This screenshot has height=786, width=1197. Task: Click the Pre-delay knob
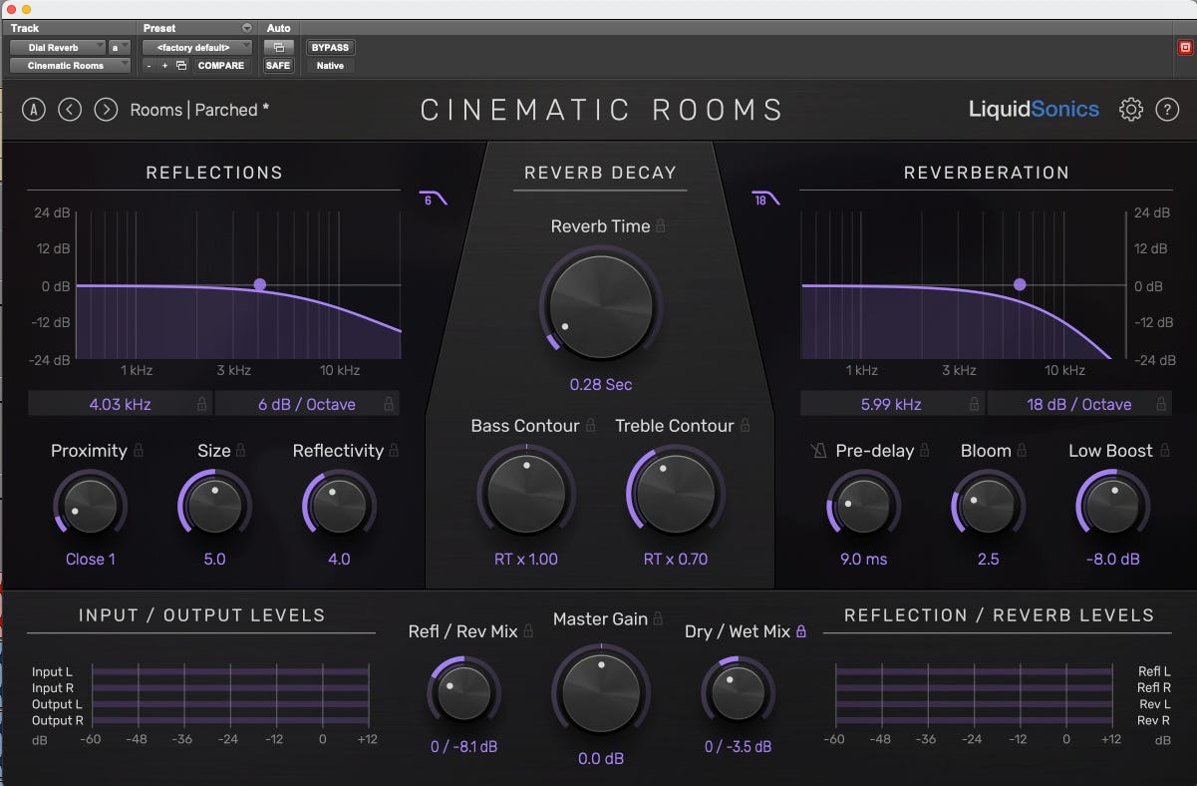pos(863,506)
